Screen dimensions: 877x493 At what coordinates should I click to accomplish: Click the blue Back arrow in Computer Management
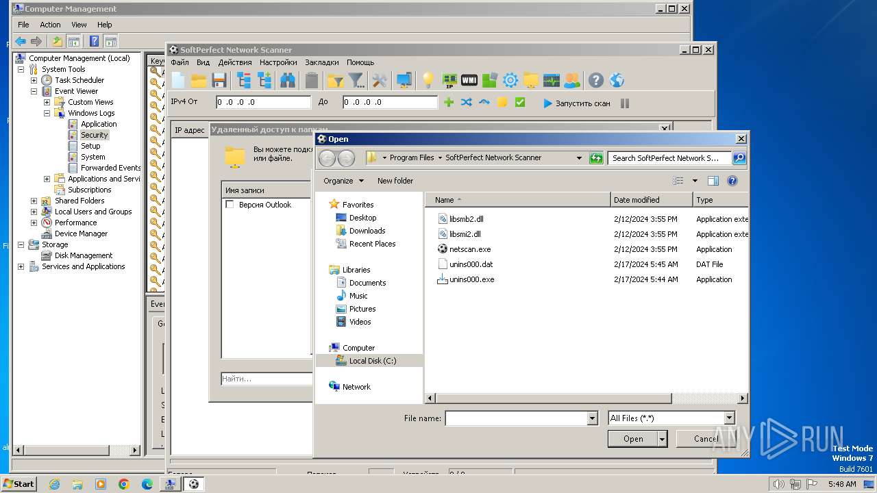(21, 41)
